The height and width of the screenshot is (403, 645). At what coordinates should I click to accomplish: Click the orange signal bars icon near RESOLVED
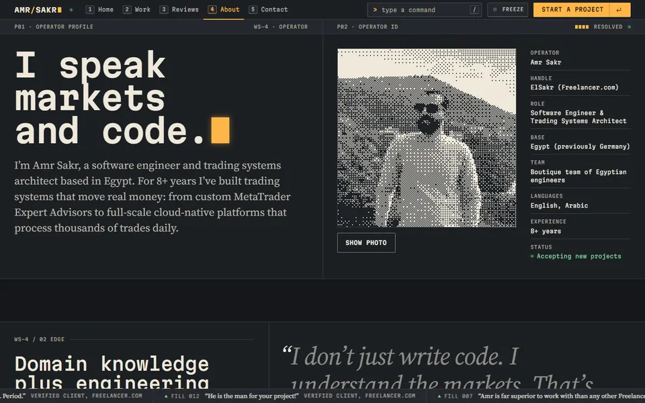(582, 27)
